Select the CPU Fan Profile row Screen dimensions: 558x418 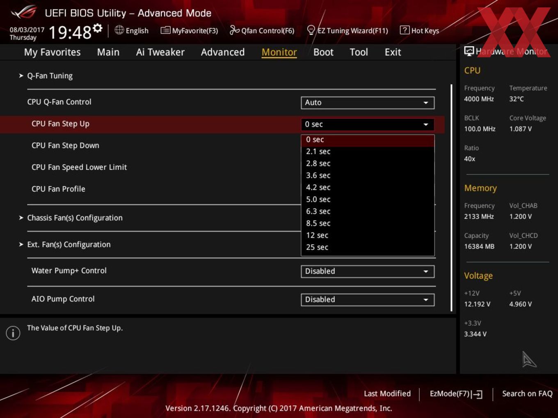coord(222,189)
